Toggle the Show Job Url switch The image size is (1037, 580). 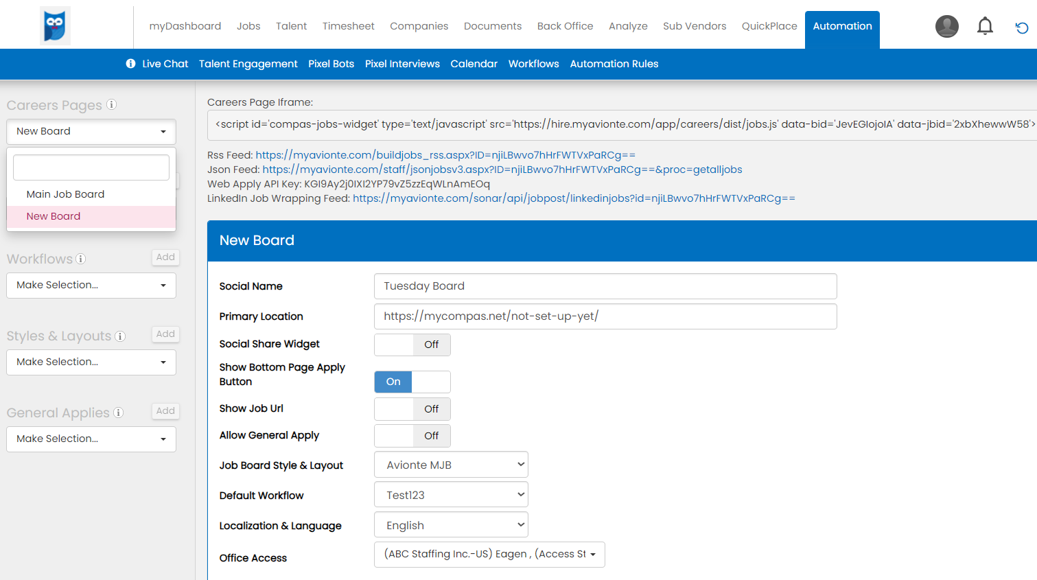coord(412,409)
